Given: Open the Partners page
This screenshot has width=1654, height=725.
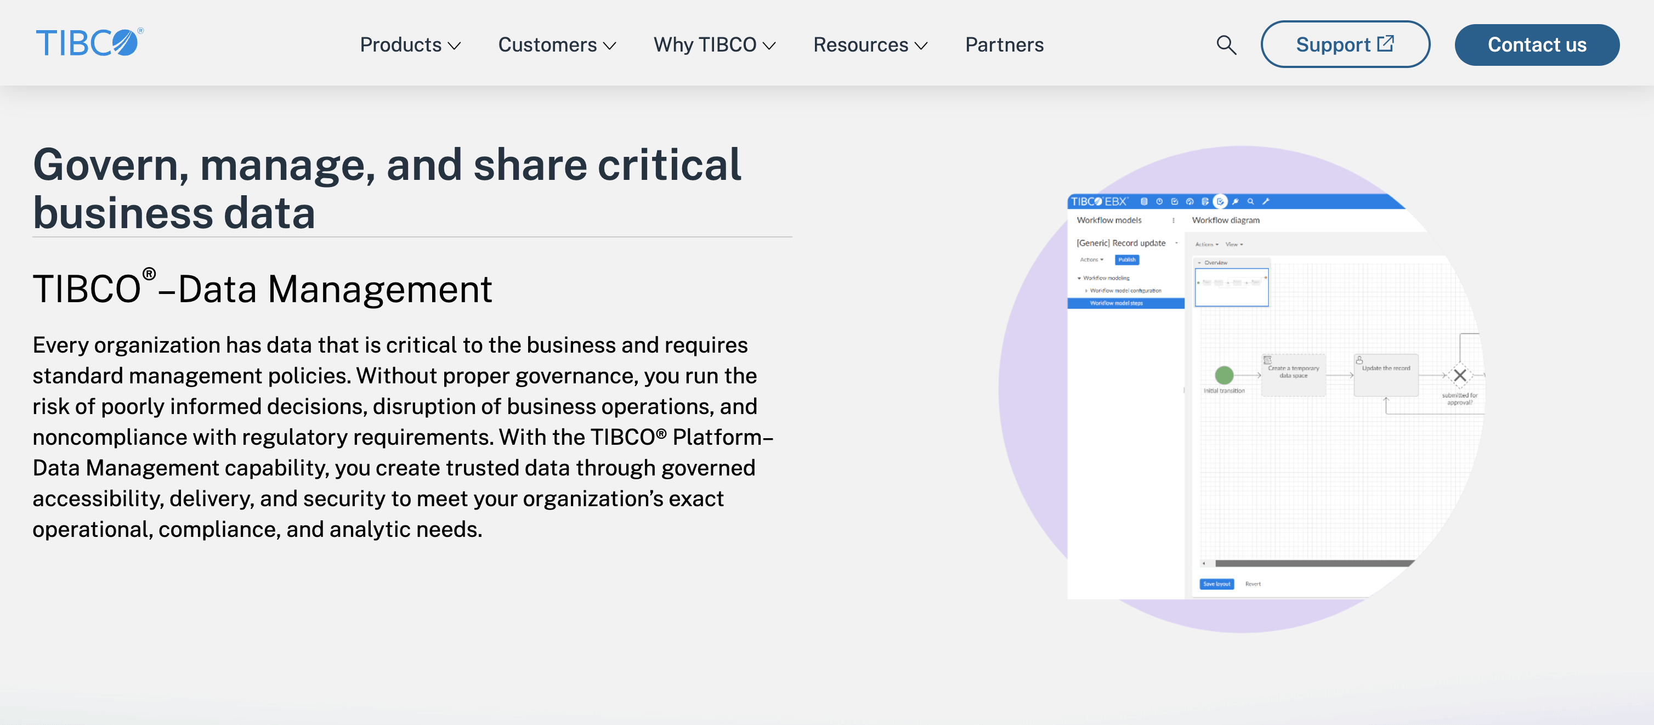Looking at the screenshot, I should [1004, 45].
